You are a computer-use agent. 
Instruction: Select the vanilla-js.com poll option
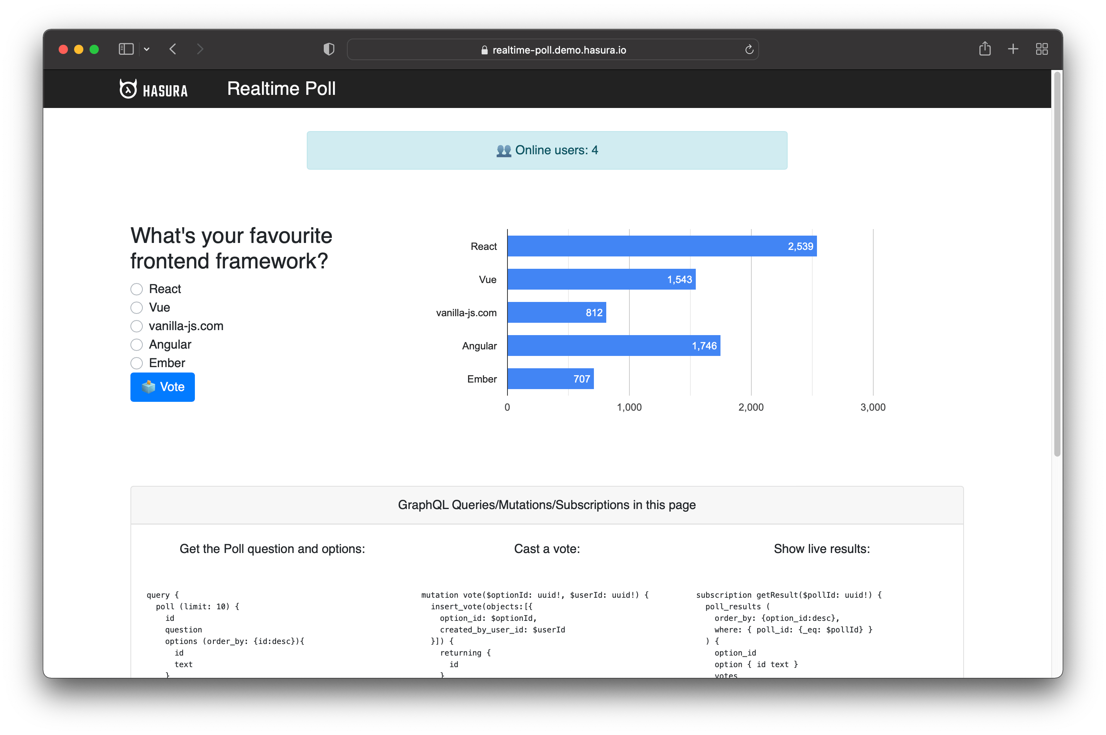coord(137,326)
